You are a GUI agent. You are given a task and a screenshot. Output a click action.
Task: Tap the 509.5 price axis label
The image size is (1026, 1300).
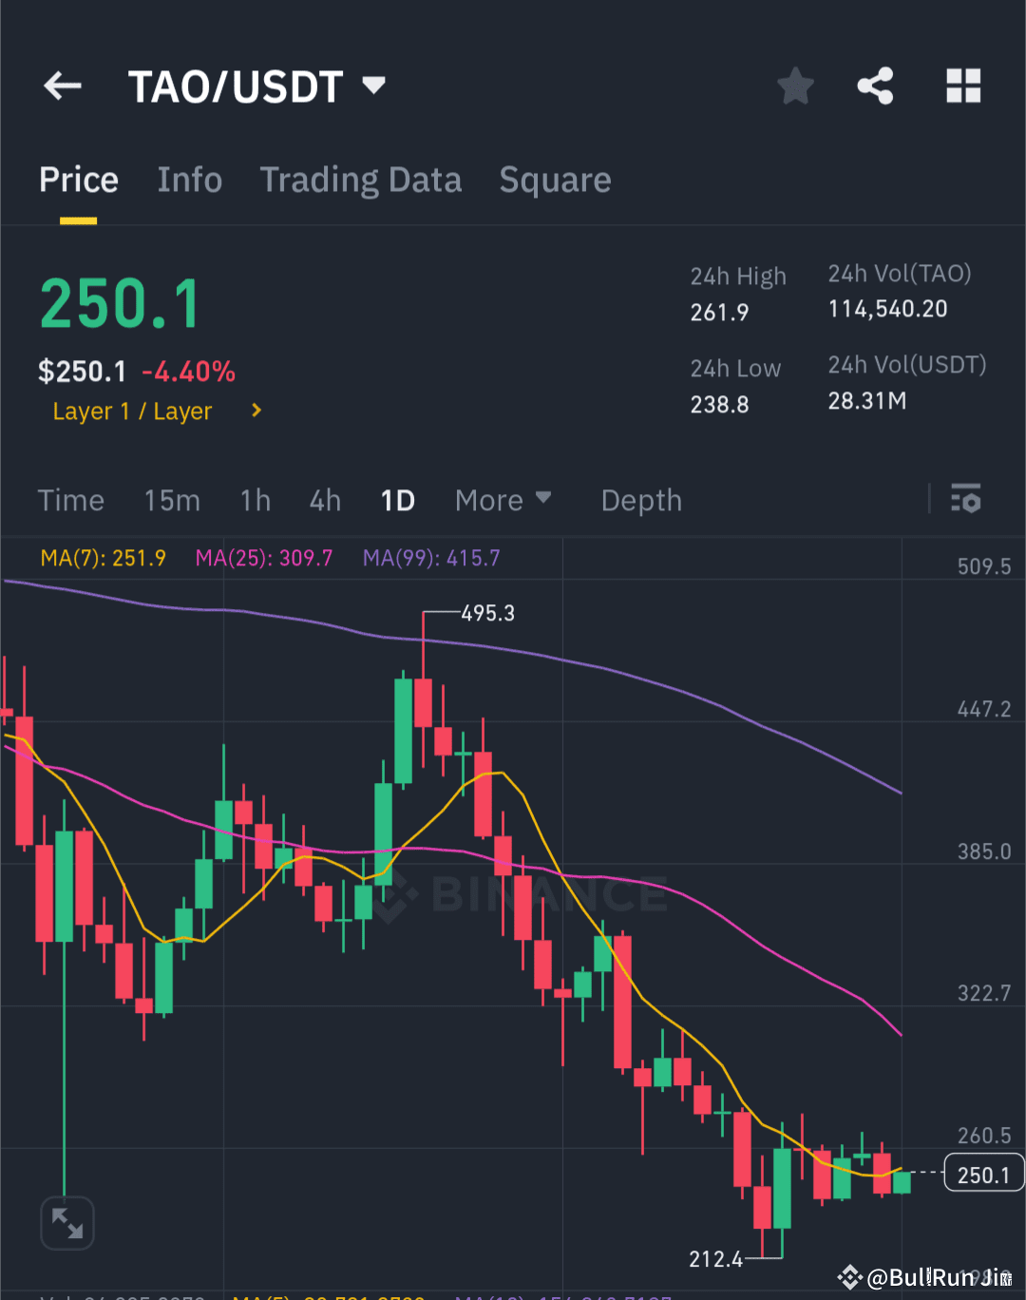point(984,566)
